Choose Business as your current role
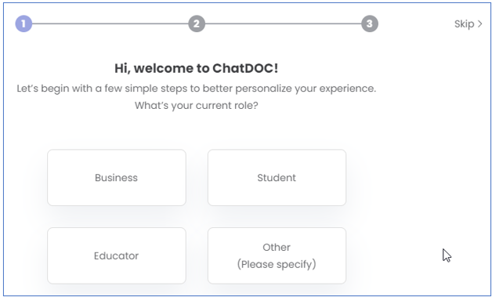The width and height of the screenshot is (492, 297). coord(117,178)
